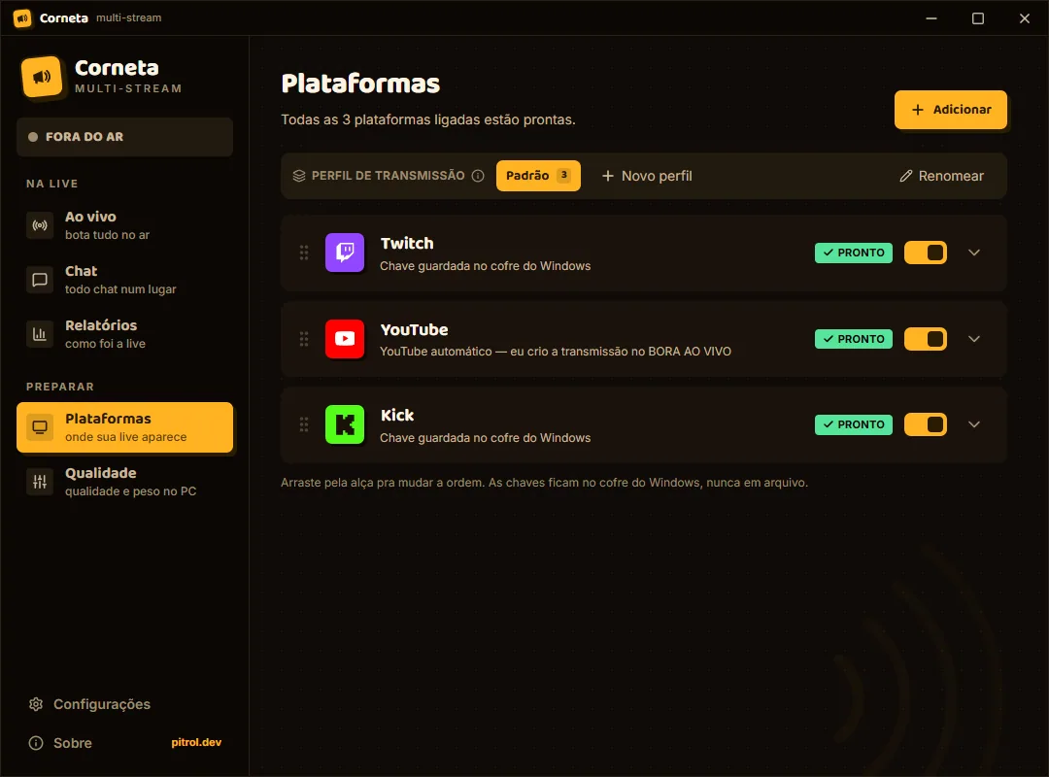Screen dimensions: 1049x777
Task: Click the PREPARAR section label
Action: click(x=60, y=387)
